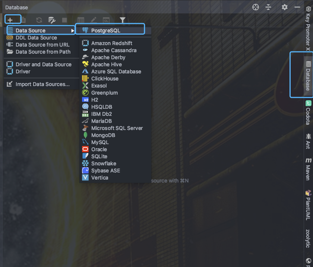
Task: Open the zoolytic tool window
Action: point(308,238)
